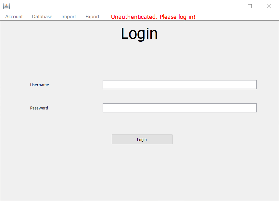Click the Java coffee cup icon in title bar
This screenshot has height=201, width=279.
point(6,6)
